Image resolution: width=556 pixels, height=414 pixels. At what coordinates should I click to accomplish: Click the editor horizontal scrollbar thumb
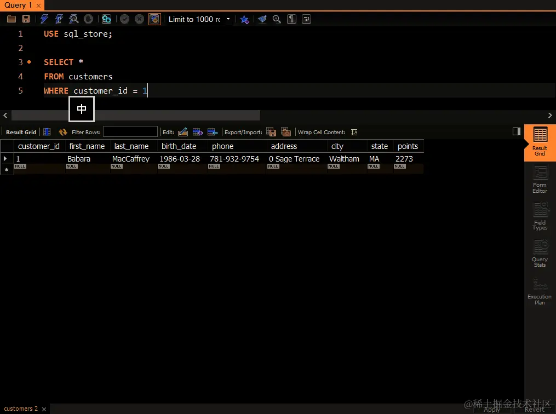click(x=136, y=115)
